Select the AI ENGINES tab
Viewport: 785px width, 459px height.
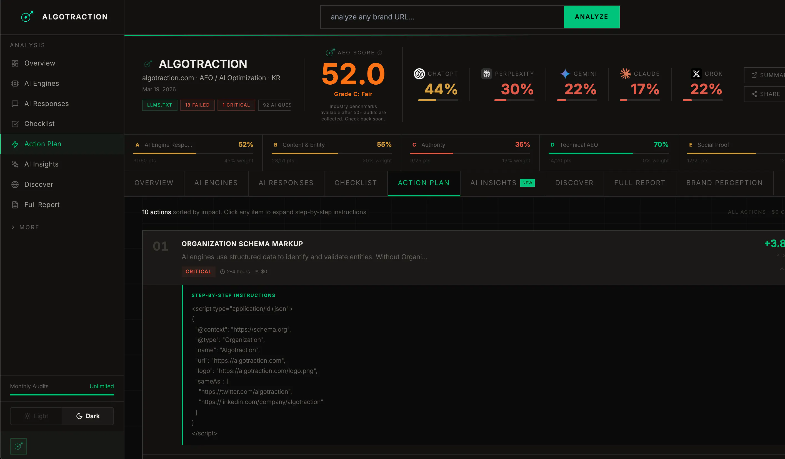point(216,183)
